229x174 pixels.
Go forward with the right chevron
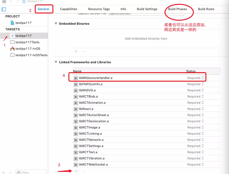pos(17,1)
